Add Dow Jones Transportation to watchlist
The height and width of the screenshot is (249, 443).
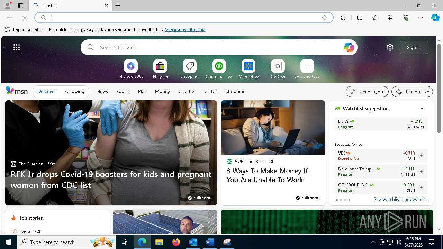pyautogui.click(x=421, y=172)
